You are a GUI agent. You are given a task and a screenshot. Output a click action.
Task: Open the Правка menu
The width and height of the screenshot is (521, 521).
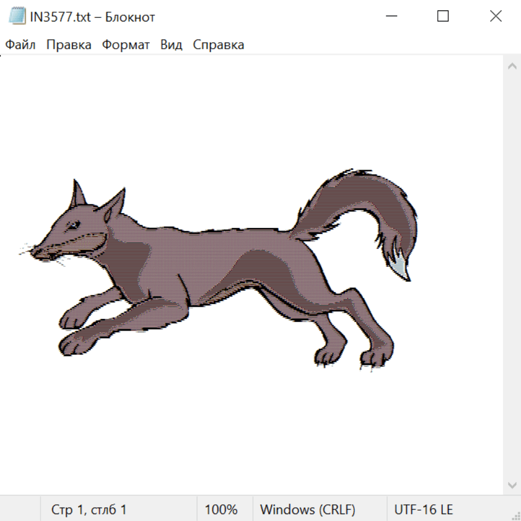(69, 45)
